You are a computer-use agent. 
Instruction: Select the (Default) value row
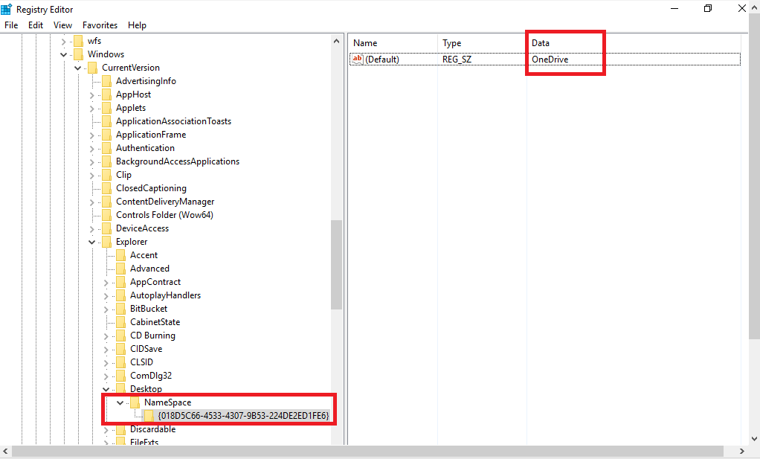coord(383,59)
